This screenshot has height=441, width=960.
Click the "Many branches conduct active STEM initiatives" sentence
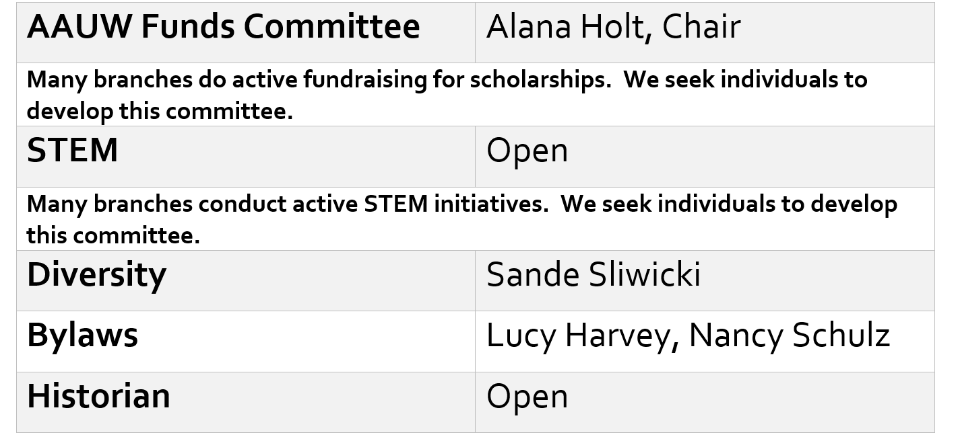[x=288, y=204]
